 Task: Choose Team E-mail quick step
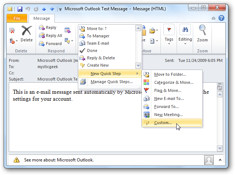[107, 43]
